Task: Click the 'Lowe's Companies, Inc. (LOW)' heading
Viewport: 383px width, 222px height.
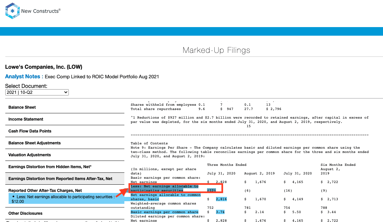Action: click(44, 67)
